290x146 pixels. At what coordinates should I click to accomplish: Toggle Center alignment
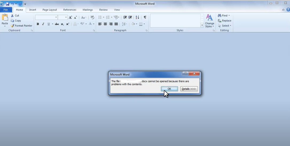105,24
